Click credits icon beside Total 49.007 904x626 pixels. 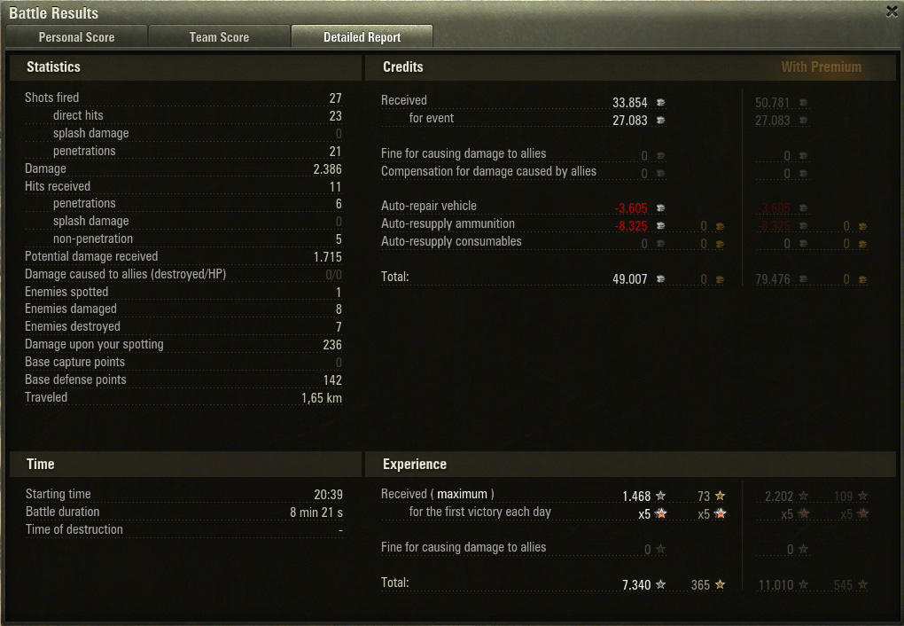[660, 279]
